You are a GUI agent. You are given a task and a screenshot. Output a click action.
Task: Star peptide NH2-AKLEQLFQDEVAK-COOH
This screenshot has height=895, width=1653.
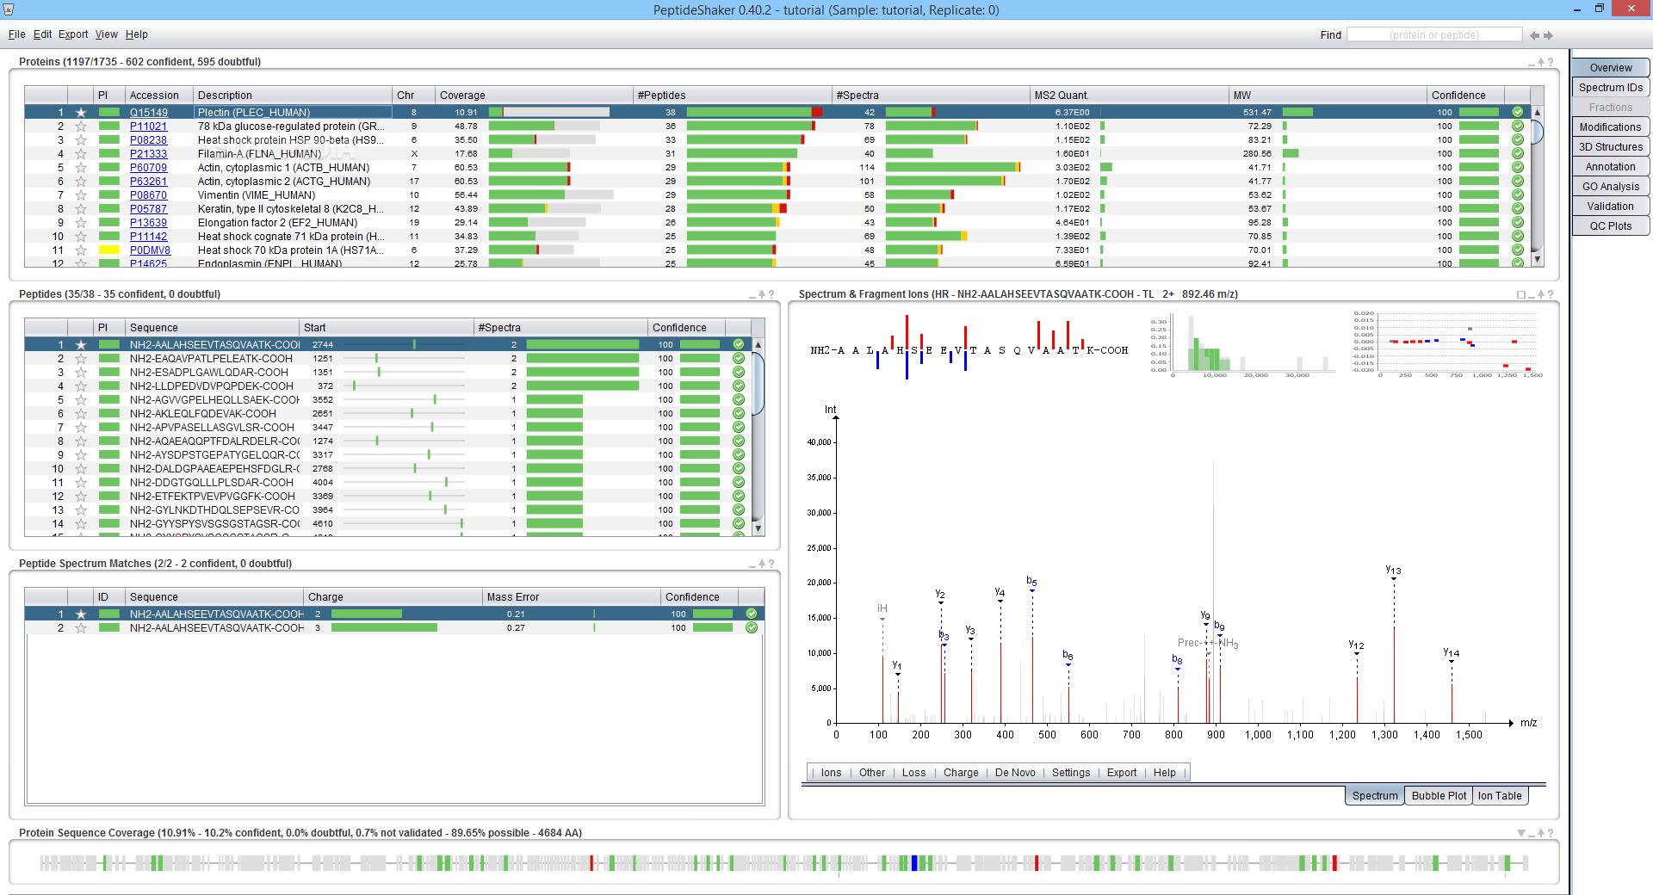[81, 414]
